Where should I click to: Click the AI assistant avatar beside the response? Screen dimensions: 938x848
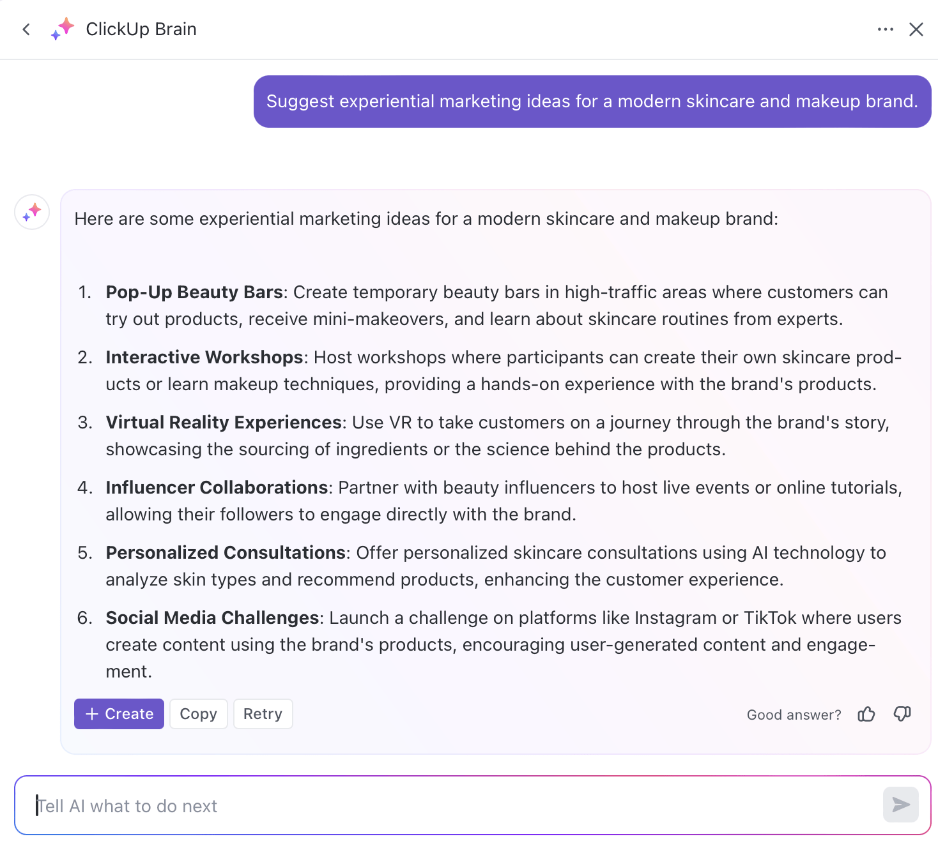(x=31, y=212)
